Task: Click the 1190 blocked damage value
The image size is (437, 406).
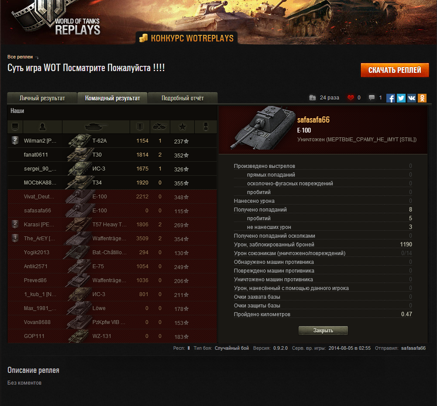Action: 406,244
